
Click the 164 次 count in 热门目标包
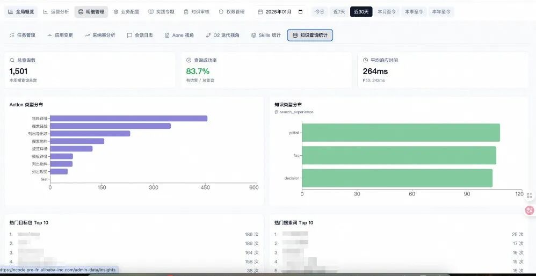(x=251, y=252)
